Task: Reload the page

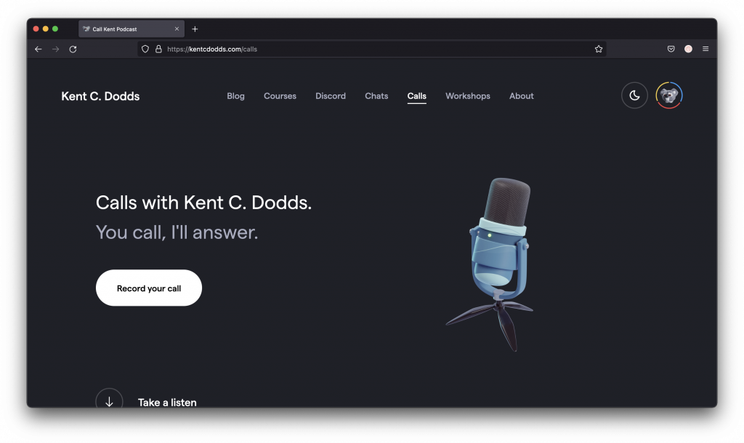Action: (x=73, y=49)
